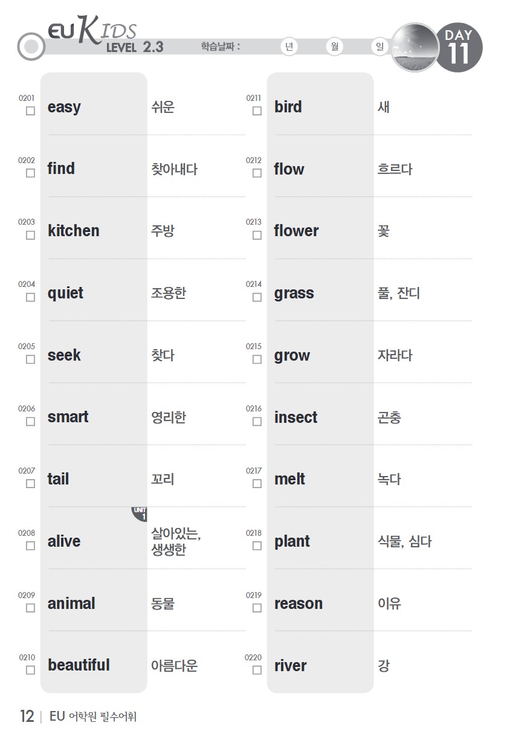516x737 pixels.
Task: Click the 일 day date bubble
Action: click(x=379, y=47)
